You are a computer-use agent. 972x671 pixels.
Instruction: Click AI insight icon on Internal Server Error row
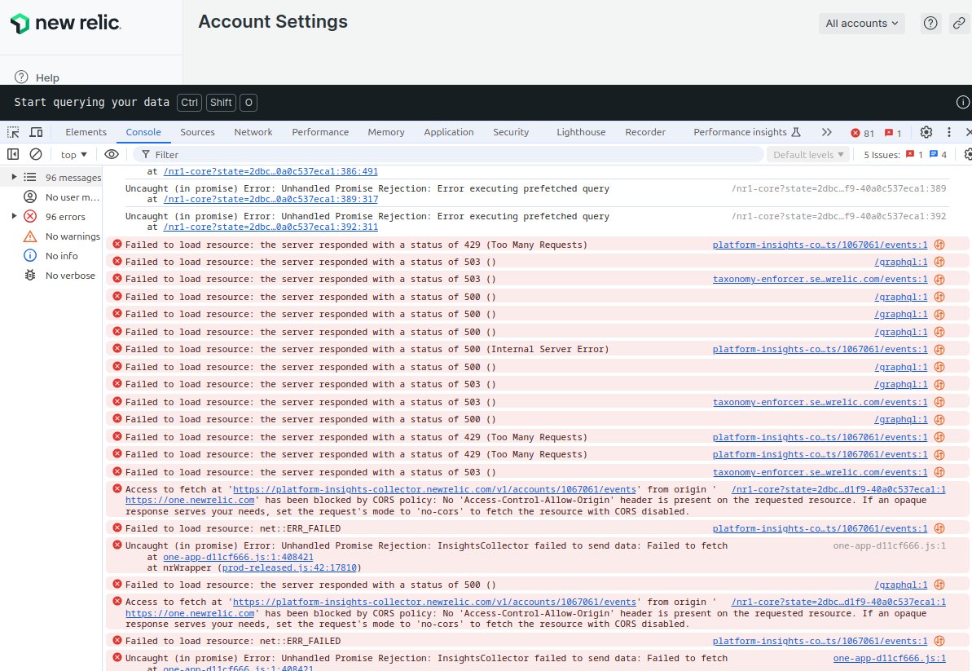click(939, 350)
